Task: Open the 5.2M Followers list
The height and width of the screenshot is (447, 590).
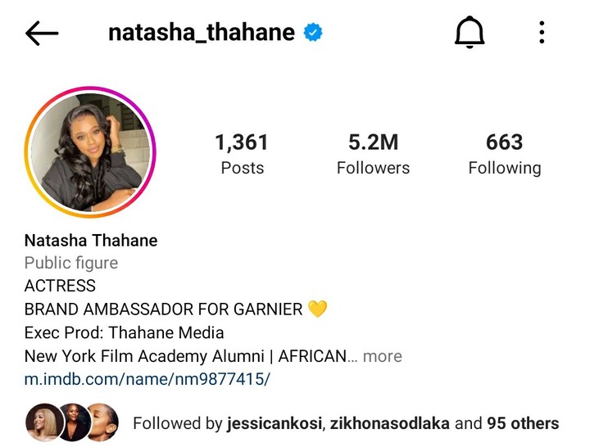Action: coord(373,154)
